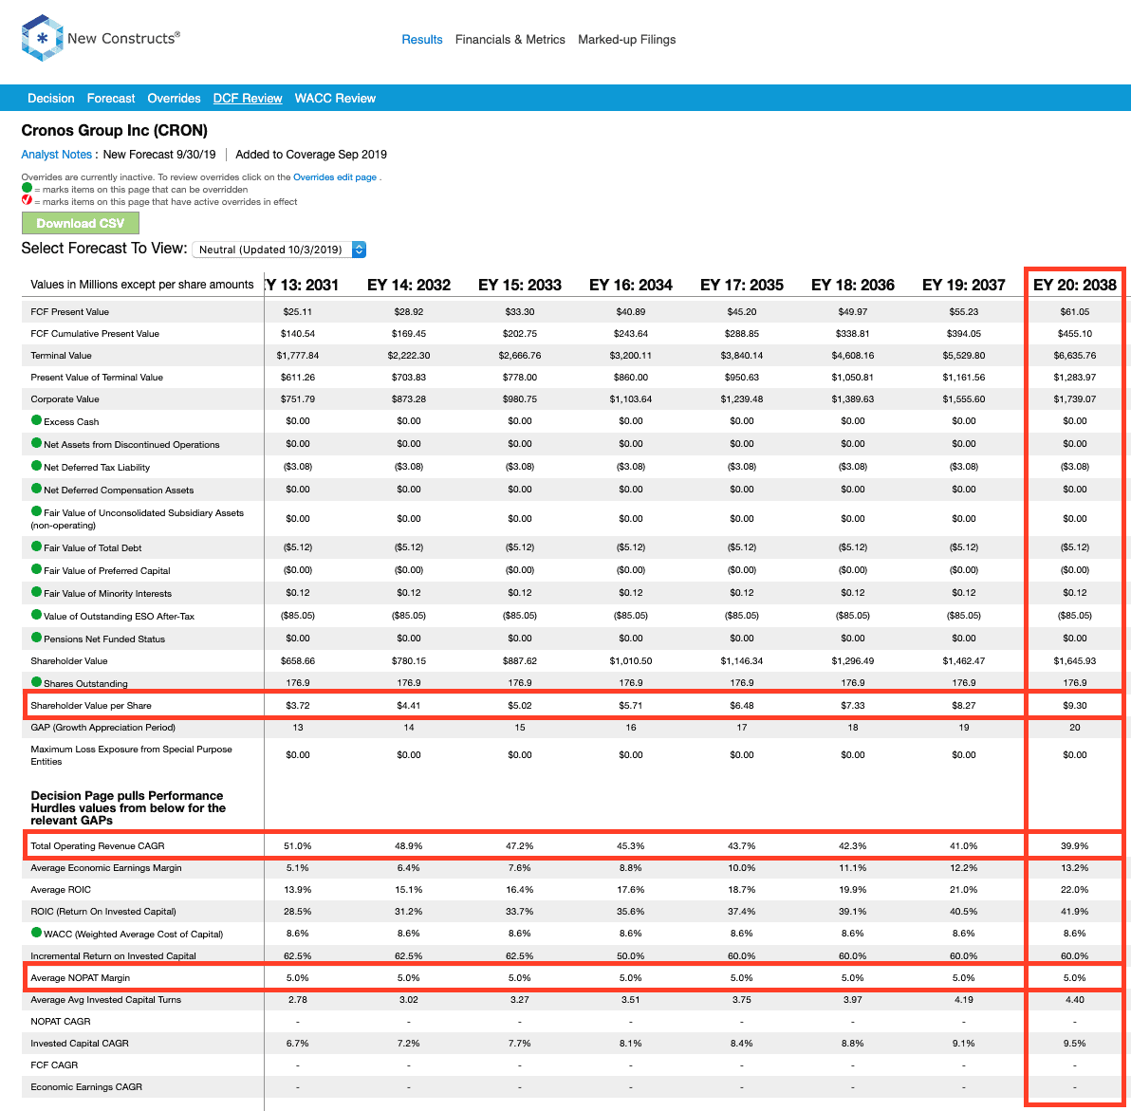Click the $455.10 FCF Cumulative Present Value cell
Image resolution: width=1131 pixels, height=1111 pixels.
coord(1075,333)
